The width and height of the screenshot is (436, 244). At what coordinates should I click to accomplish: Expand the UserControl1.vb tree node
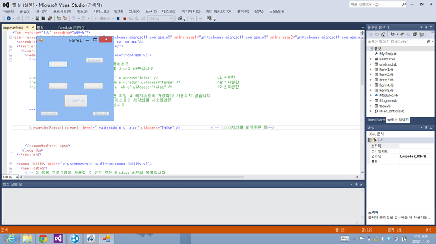tap(370, 112)
